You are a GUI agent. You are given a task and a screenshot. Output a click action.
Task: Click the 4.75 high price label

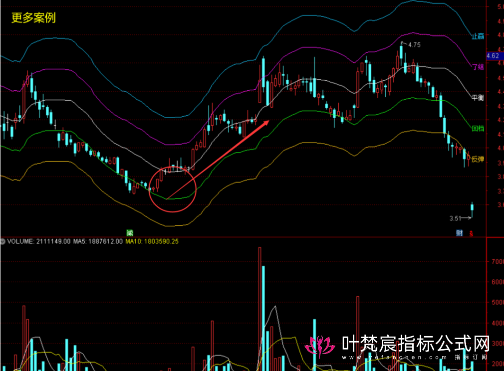point(414,45)
